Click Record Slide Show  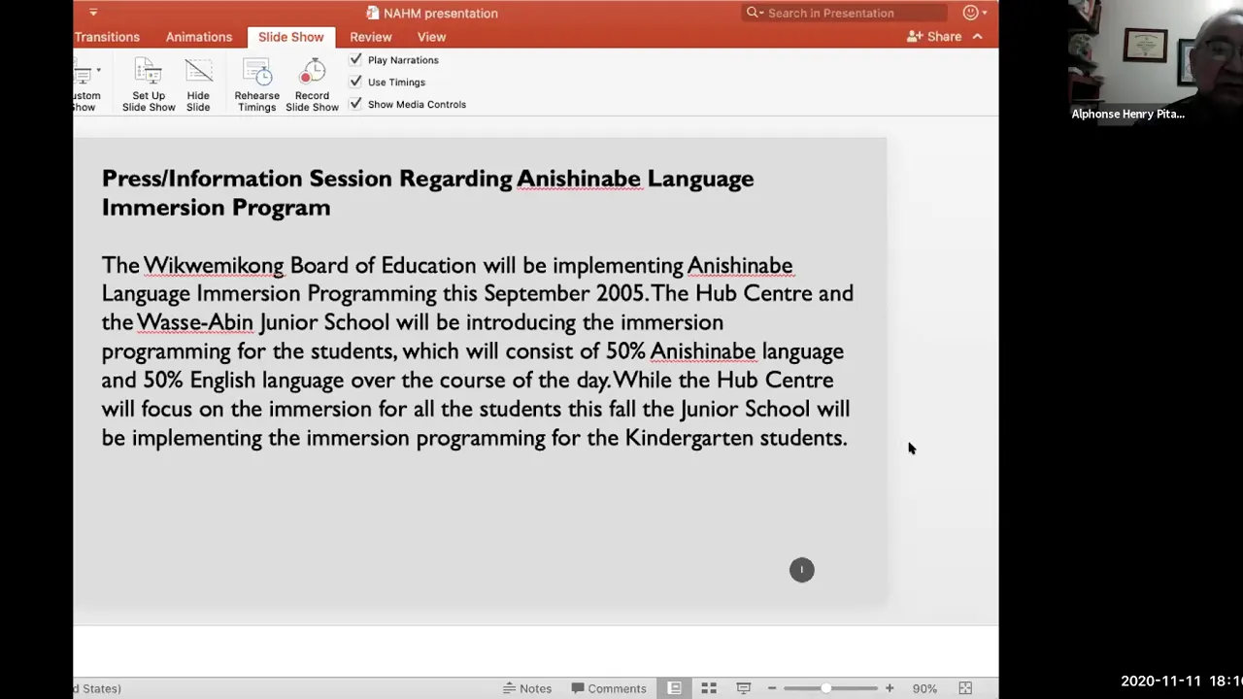[312, 85]
